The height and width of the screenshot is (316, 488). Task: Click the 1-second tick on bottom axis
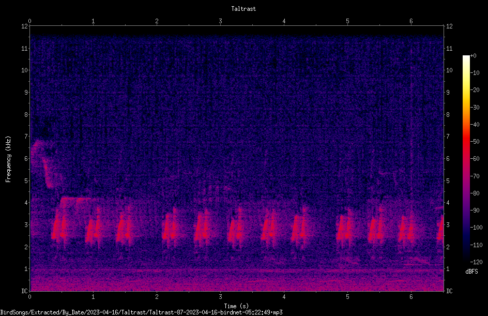click(93, 297)
